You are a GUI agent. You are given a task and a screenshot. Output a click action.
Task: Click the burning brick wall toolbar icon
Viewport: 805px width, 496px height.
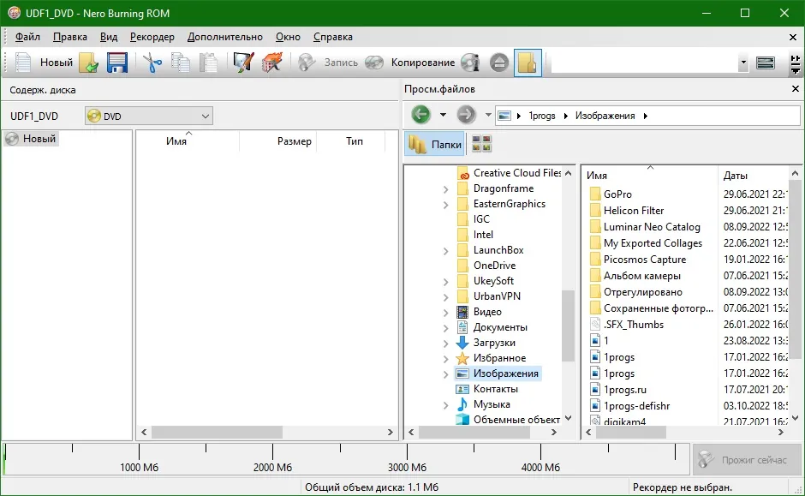(272, 63)
